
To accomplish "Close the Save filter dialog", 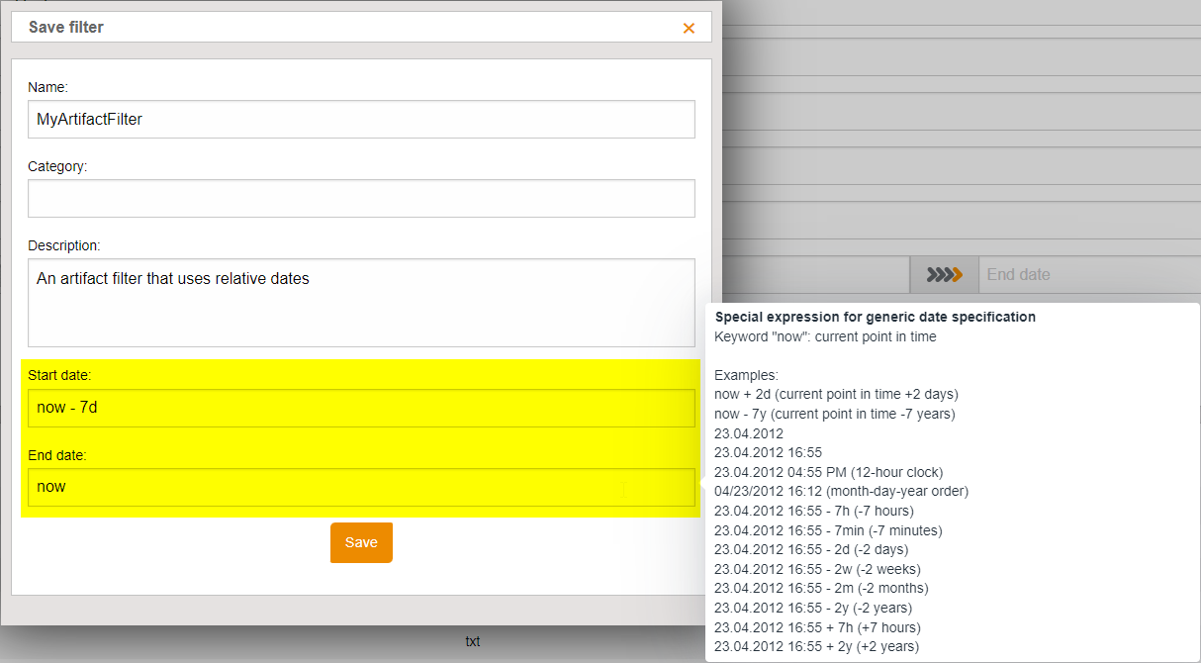I will (689, 28).
